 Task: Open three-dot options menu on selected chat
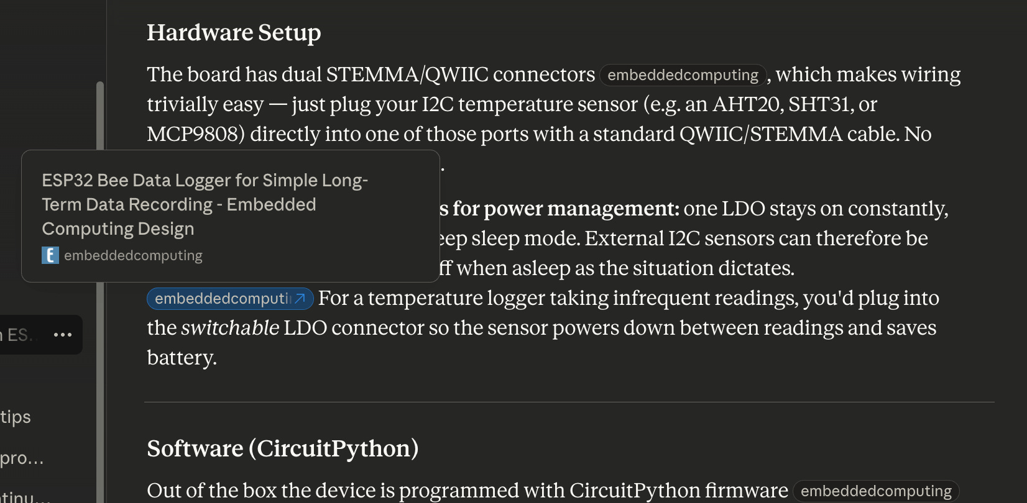pyautogui.click(x=63, y=335)
